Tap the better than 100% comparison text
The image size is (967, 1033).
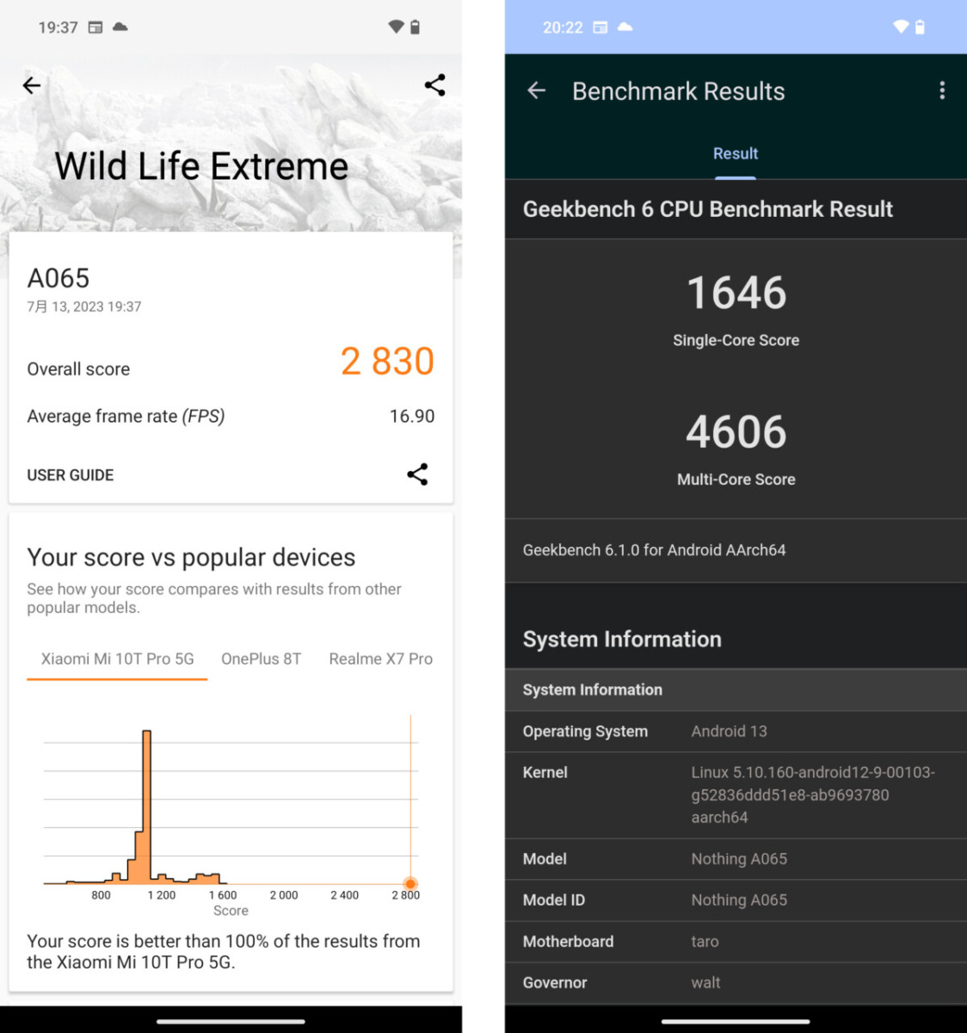[224, 952]
